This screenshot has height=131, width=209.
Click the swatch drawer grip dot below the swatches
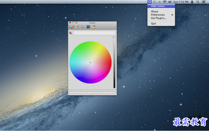92,95
